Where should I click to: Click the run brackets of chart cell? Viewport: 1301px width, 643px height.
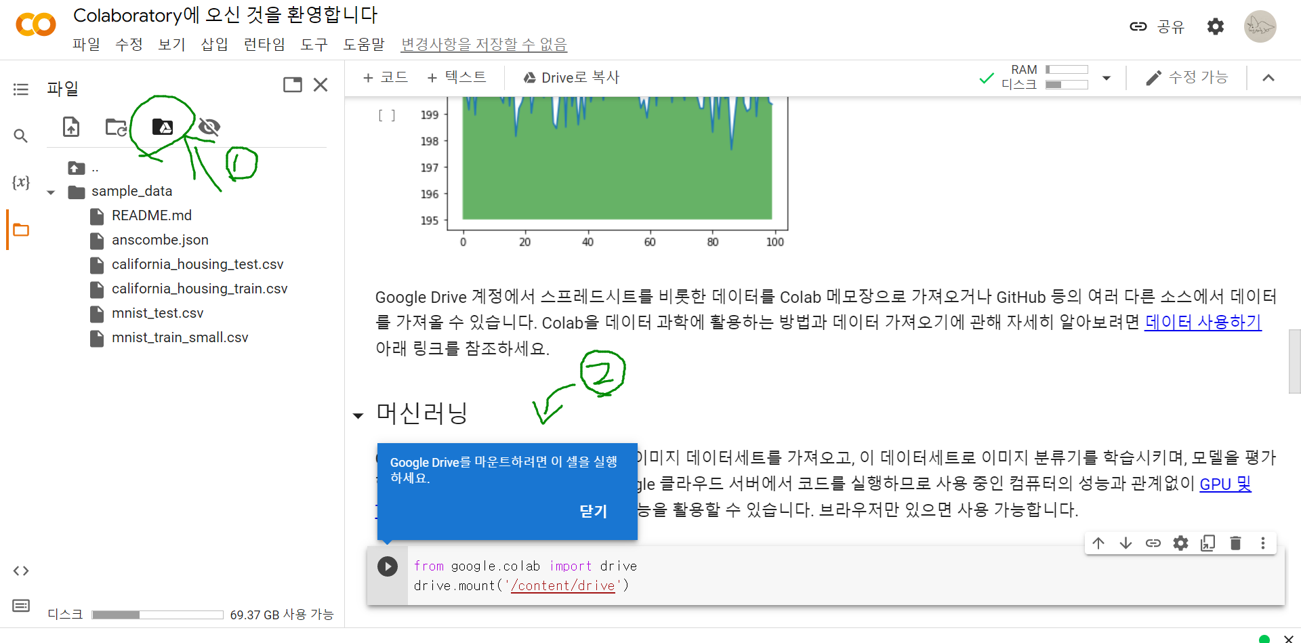(x=386, y=116)
